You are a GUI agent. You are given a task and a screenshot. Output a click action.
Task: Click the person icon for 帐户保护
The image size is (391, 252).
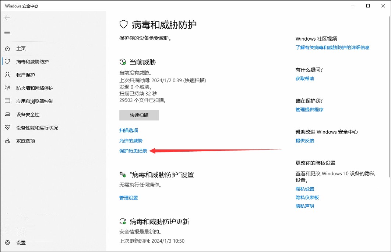7,75
